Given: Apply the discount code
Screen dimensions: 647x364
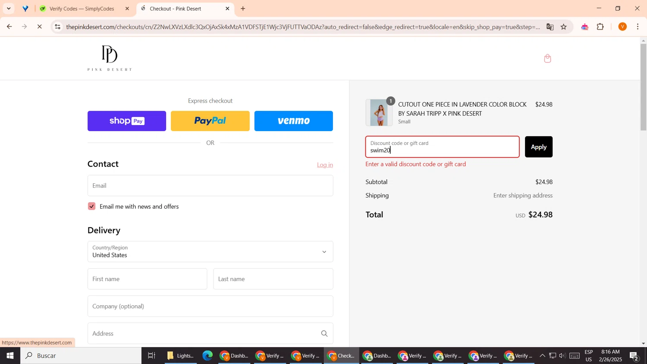Looking at the screenshot, I should point(538,147).
